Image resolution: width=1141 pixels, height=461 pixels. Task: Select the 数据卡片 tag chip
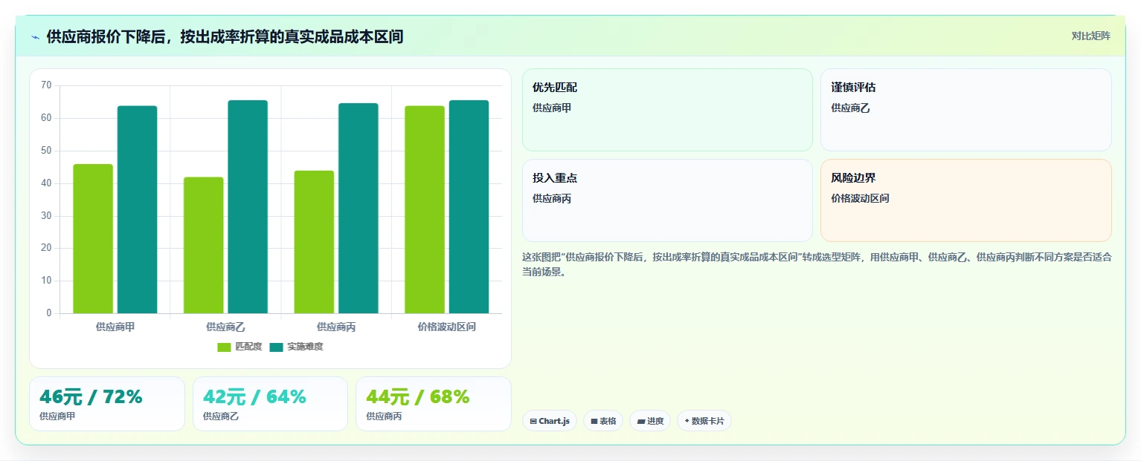click(x=704, y=421)
